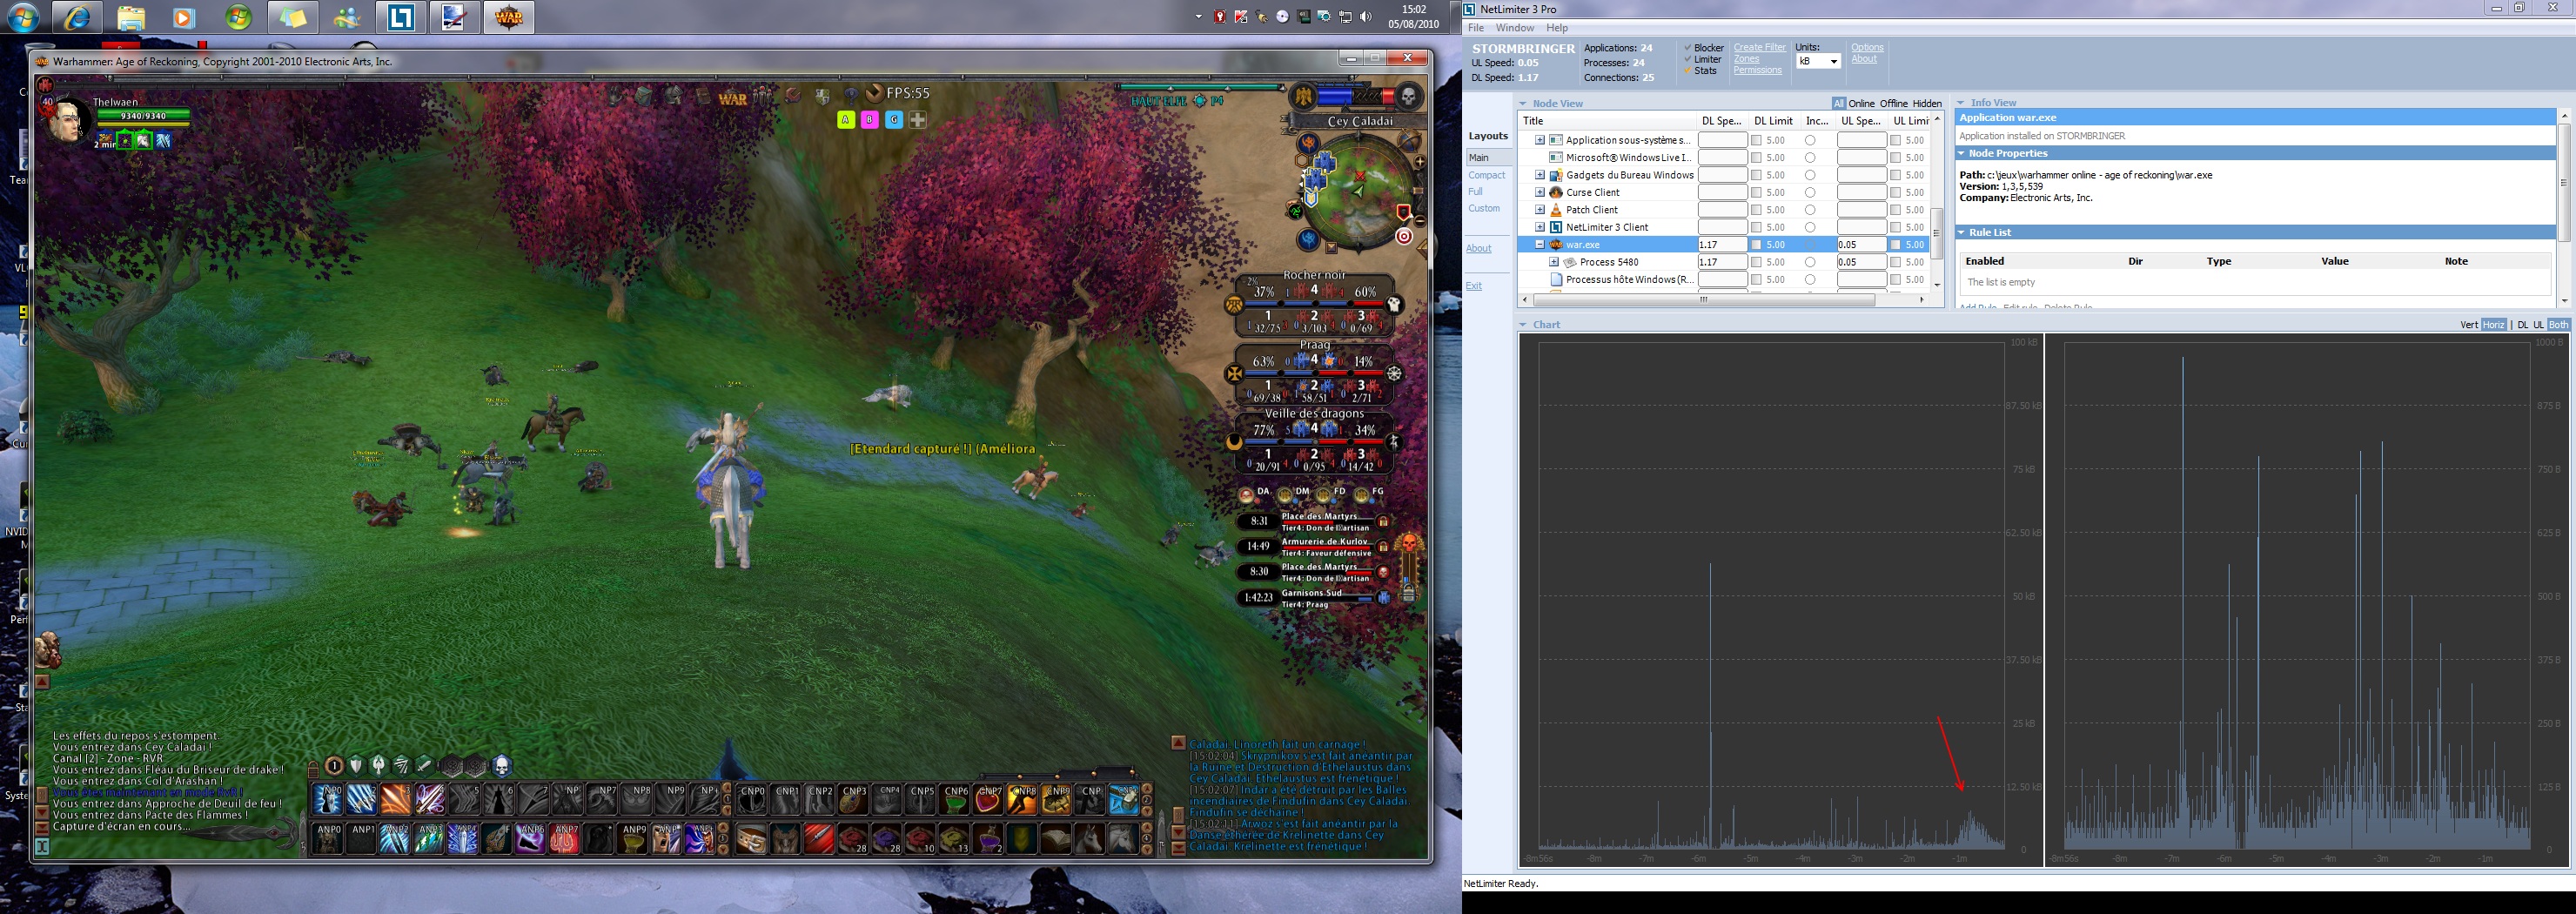
Task: Expand the Patch Client tree node
Action: [1540, 210]
